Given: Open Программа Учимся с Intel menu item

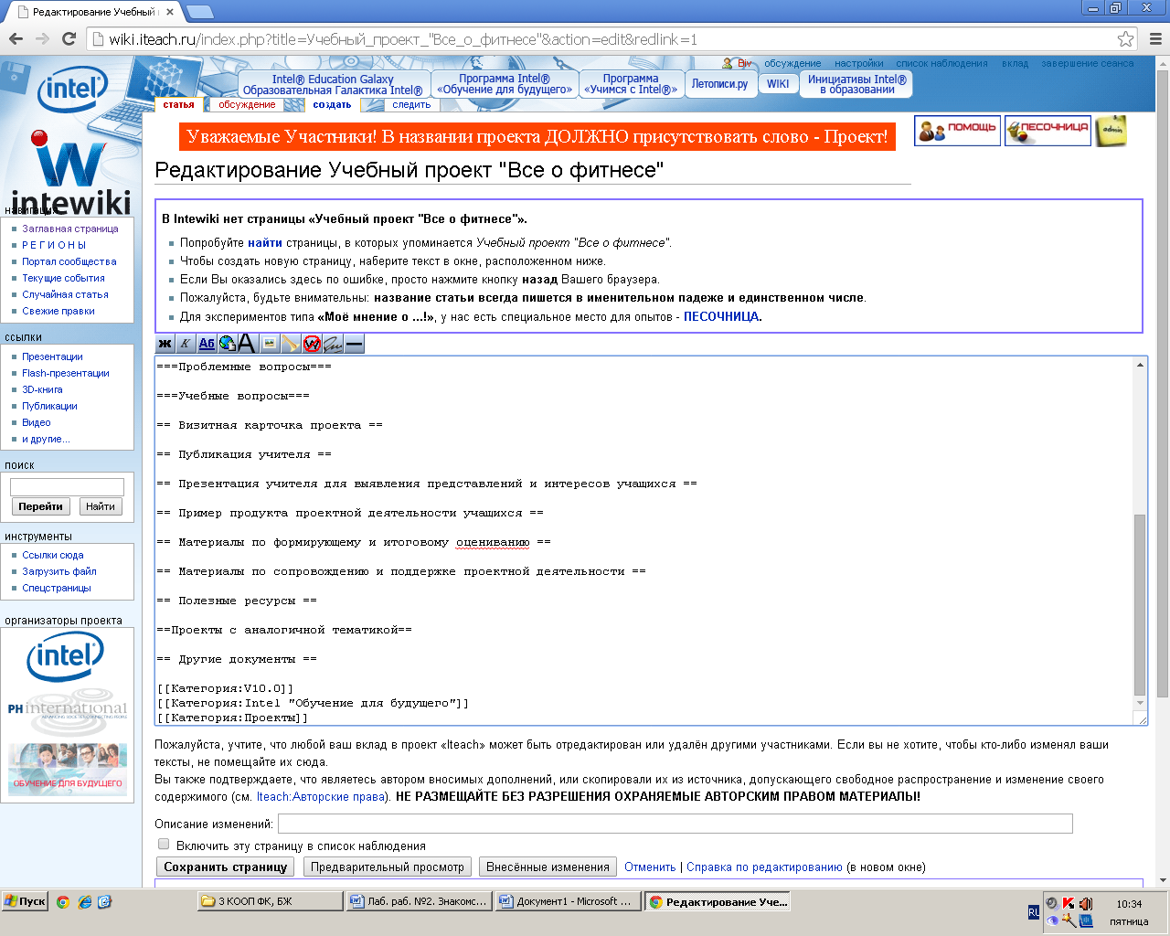Looking at the screenshot, I should pyautogui.click(x=631, y=84).
